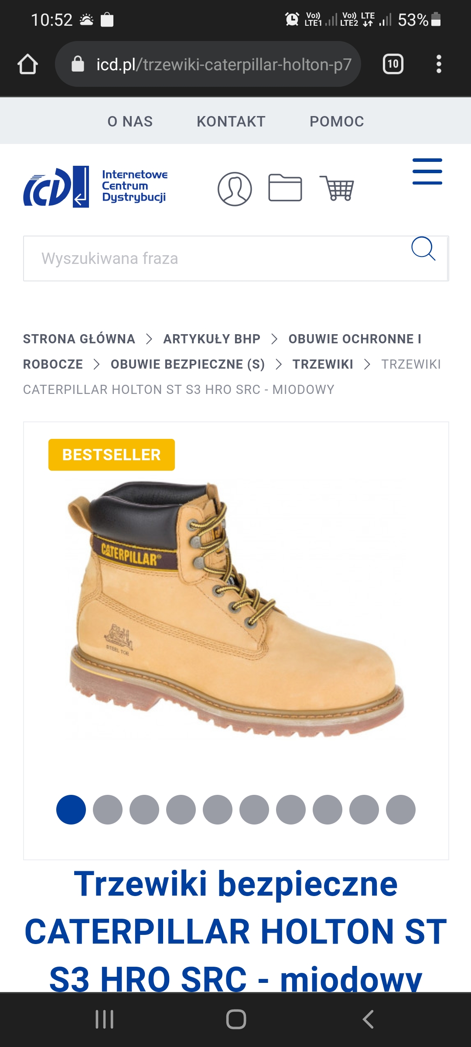471x1047 pixels.
Task: Open the blue hamburger menu
Action: pos(427,171)
